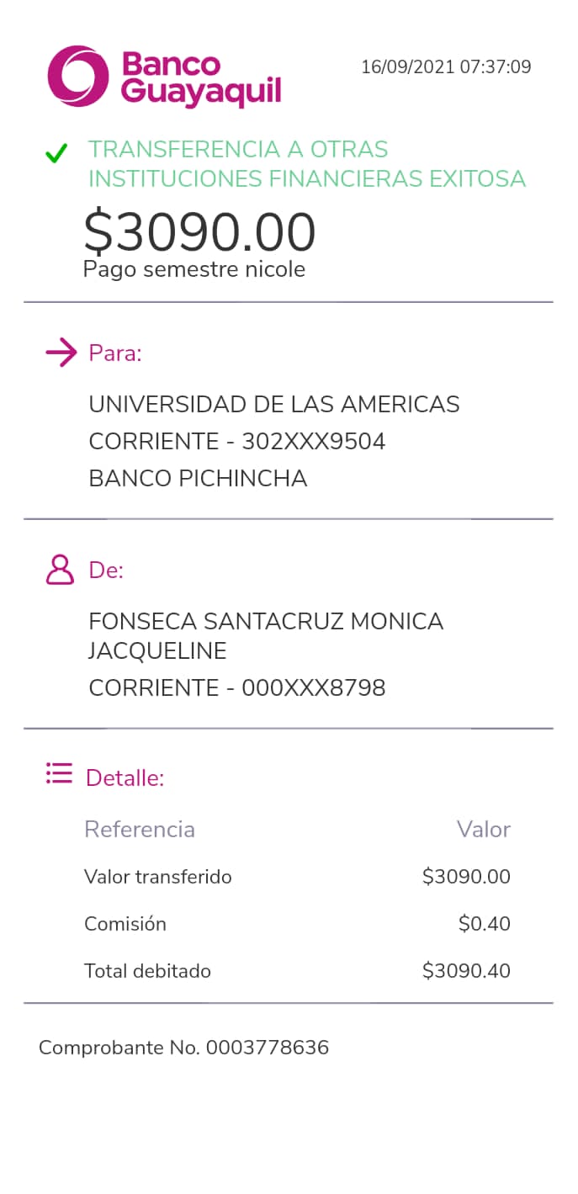This screenshot has width=578, height=1194.
Task: Click the list icon beside Detalle
Action: tap(59, 773)
